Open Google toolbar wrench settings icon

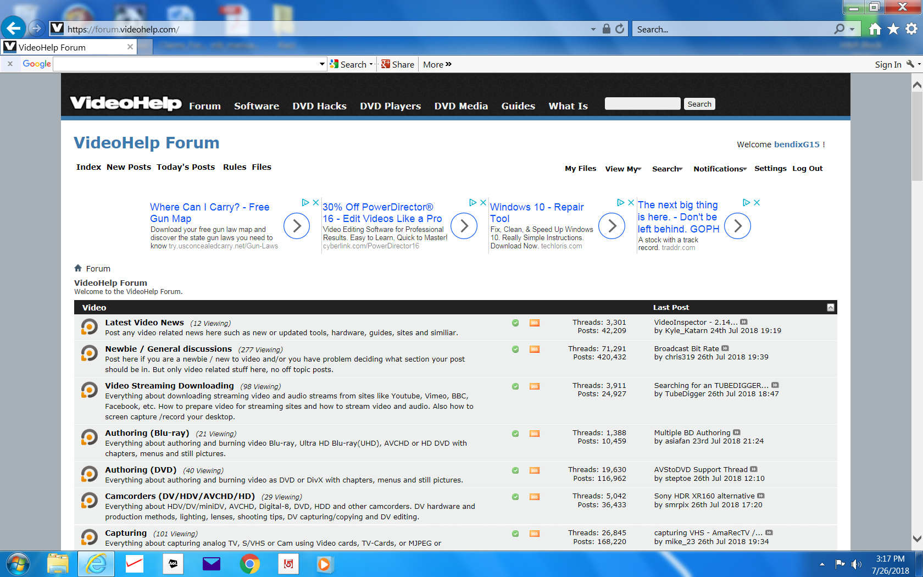click(x=910, y=64)
